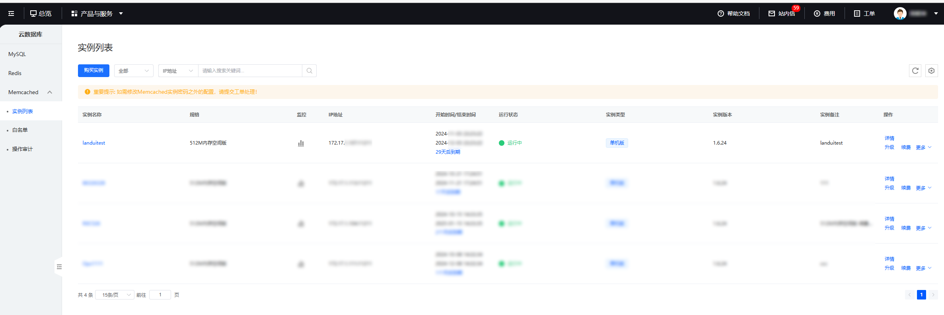
Task: Open the column settings gear icon
Action: [931, 71]
